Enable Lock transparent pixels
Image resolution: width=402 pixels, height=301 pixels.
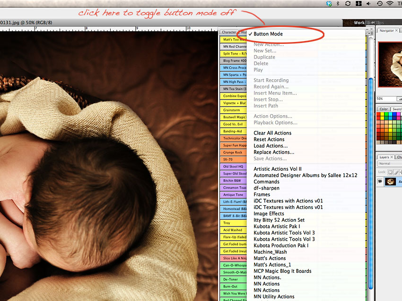pyautogui.click(x=390, y=172)
